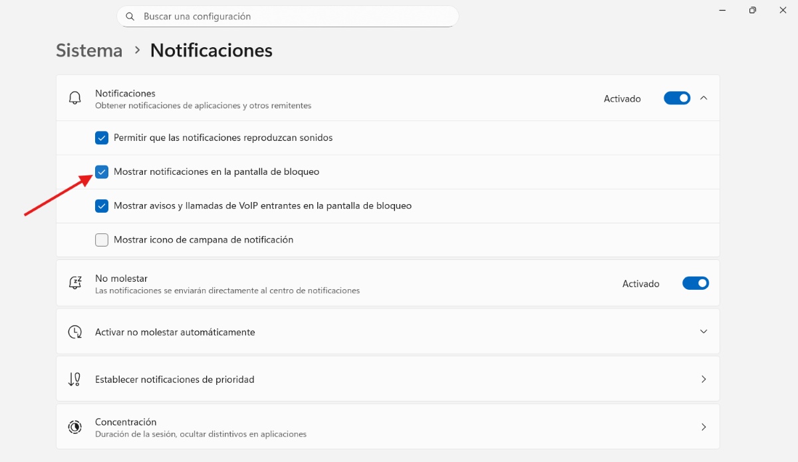Disable Mostrar notificaciones en la pantalla de bloqueo
Screen dimensions: 798x462
coord(101,172)
